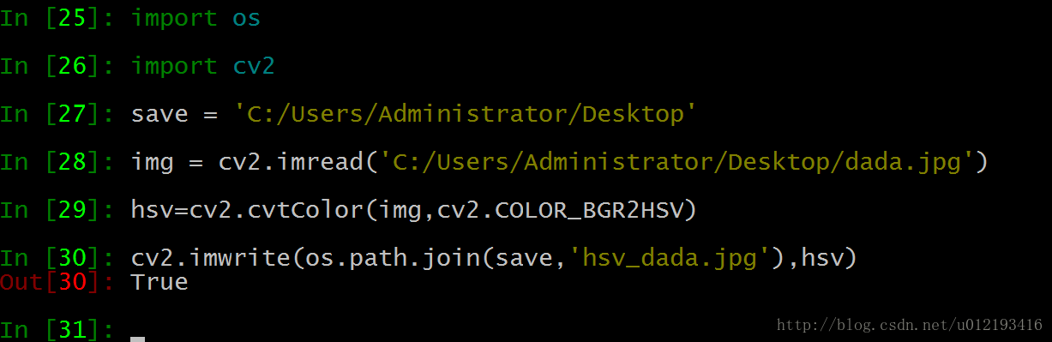Viewport: 1052px width, 342px height.
Task: Click the Out[30] output label
Action: coord(57,282)
